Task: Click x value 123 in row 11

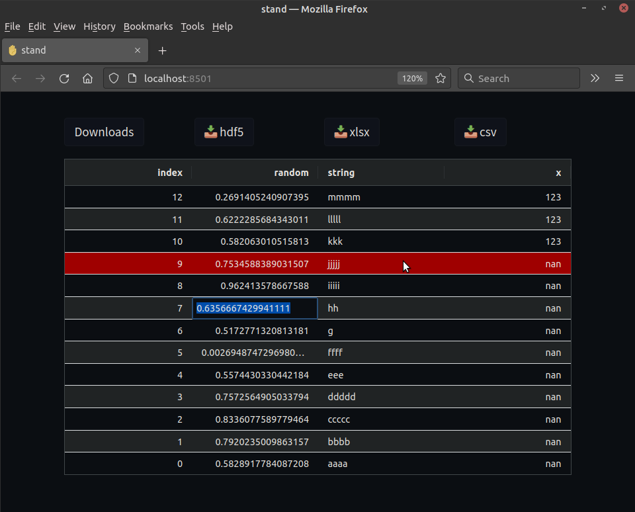Action: (x=507, y=220)
